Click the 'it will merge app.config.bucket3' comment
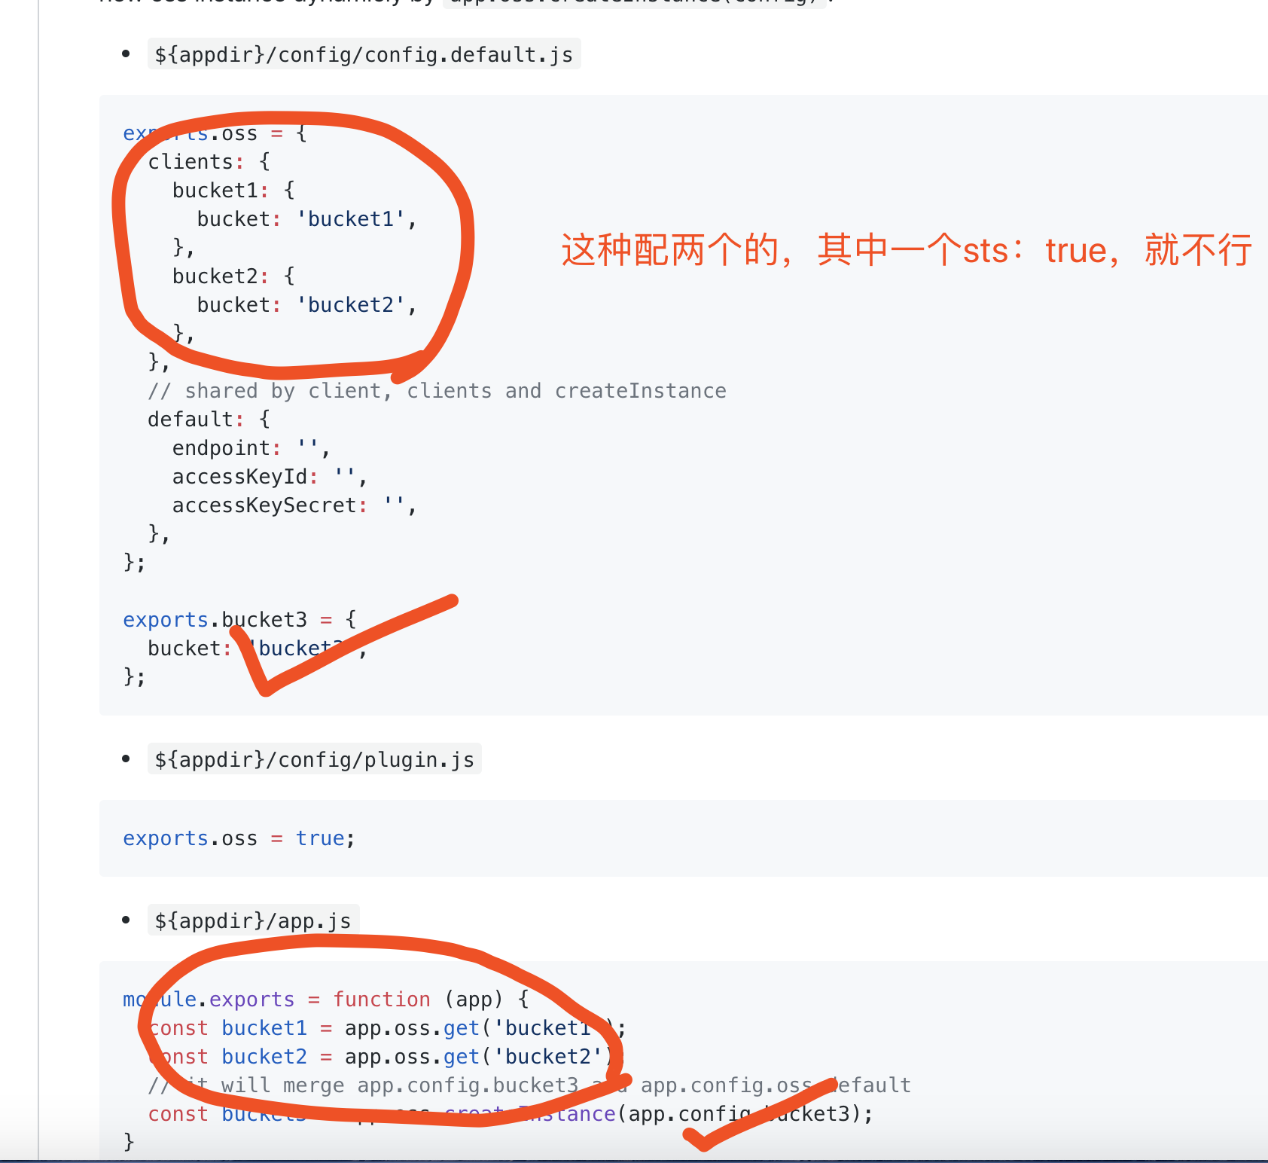The width and height of the screenshot is (1268, 1163). [529, 1085]
